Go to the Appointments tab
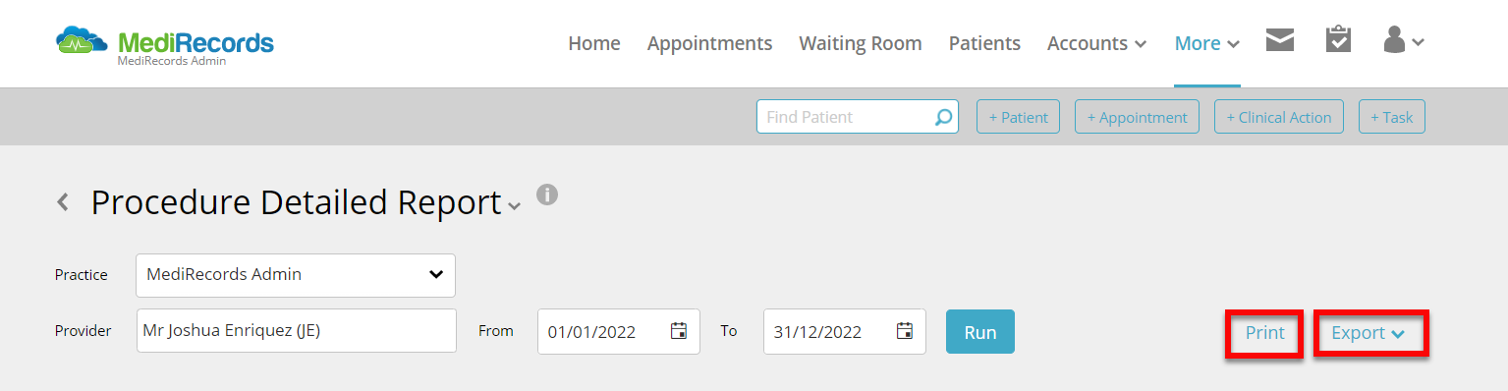 [709, 43]
